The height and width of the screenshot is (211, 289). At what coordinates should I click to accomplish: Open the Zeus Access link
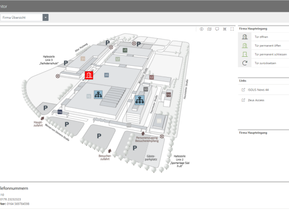(x=256, y=100)
